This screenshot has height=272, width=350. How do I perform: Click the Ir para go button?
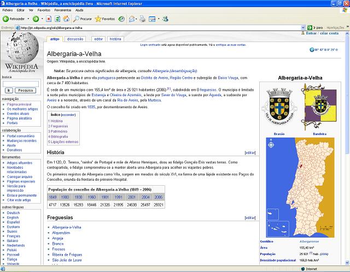point(315,28)
